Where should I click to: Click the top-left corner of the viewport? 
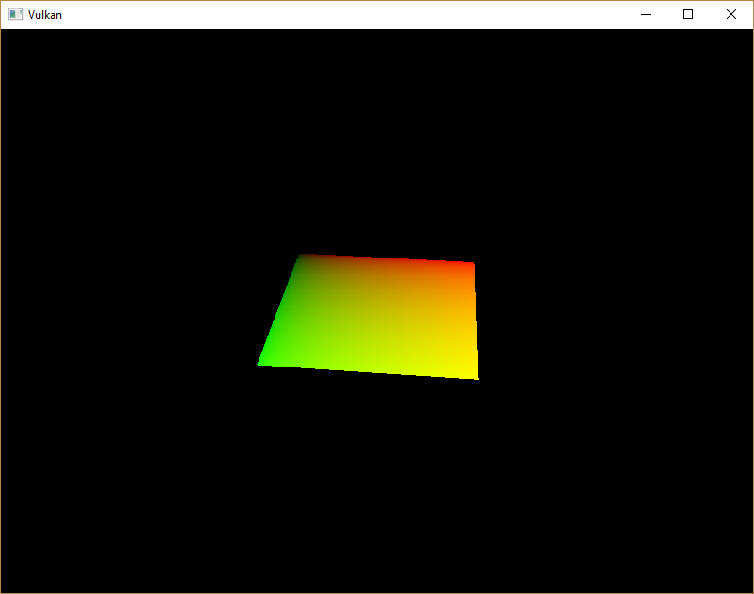tap(9, 38)
